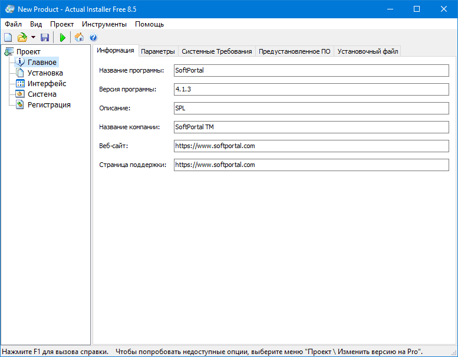Select the Интерфейс grid icon

pos(20,84)
